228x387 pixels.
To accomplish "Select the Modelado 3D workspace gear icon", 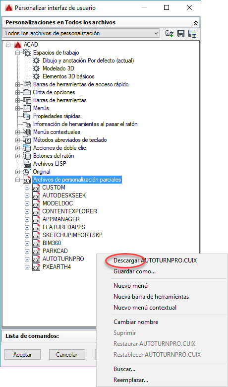I will coord(36,68).
